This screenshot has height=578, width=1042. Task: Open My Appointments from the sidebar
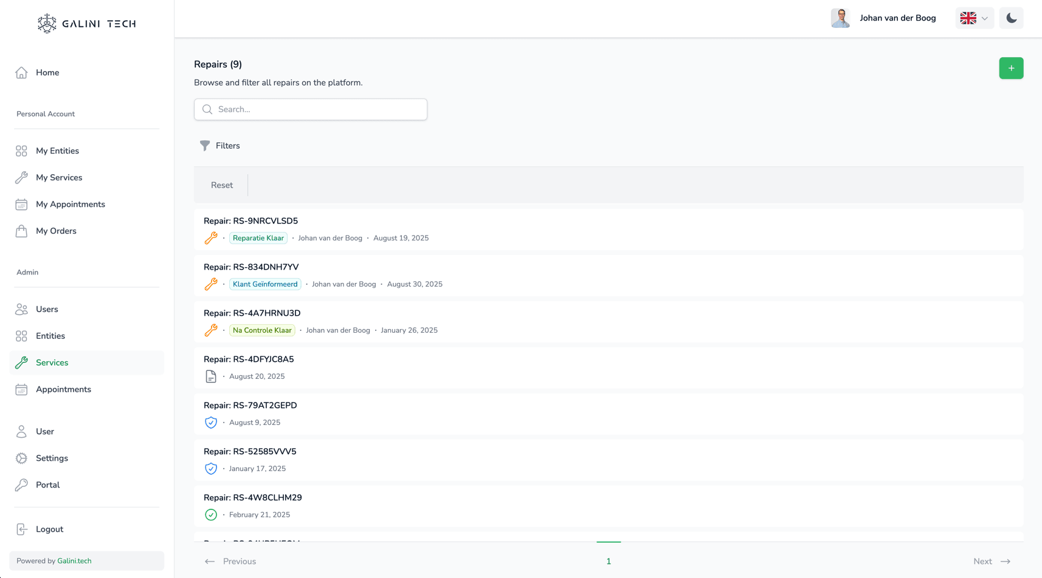point(70,204)
